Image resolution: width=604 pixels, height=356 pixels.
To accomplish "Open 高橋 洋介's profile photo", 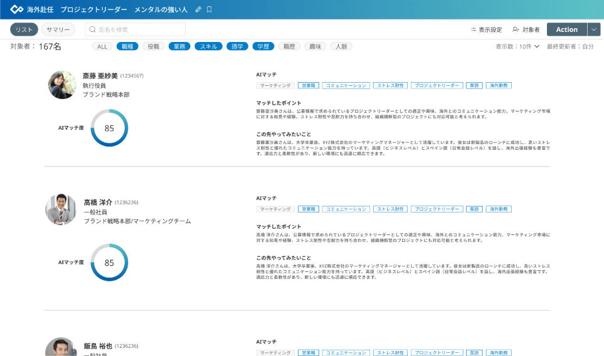I will tap(61, 209).
